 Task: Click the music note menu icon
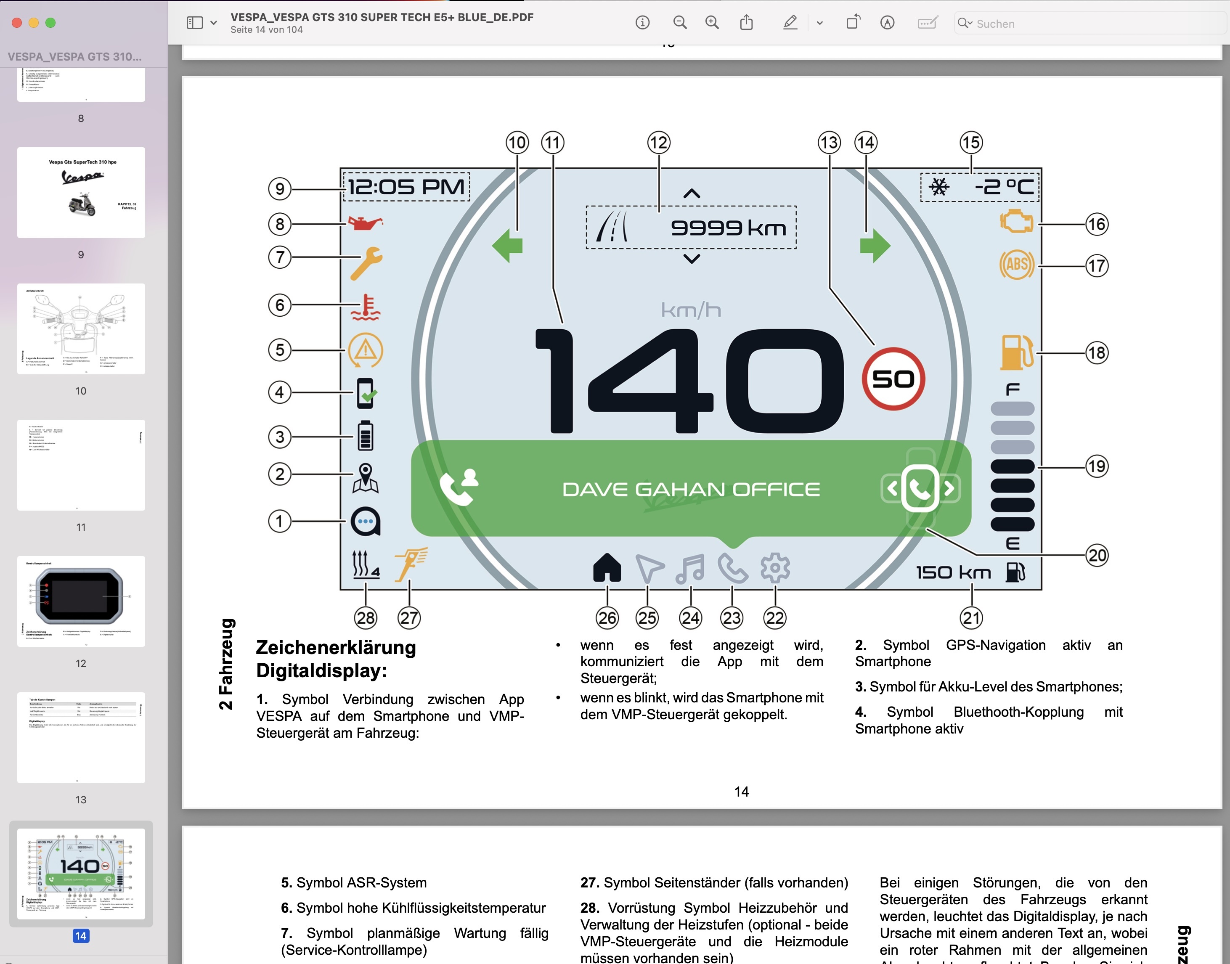click(690, 568)
